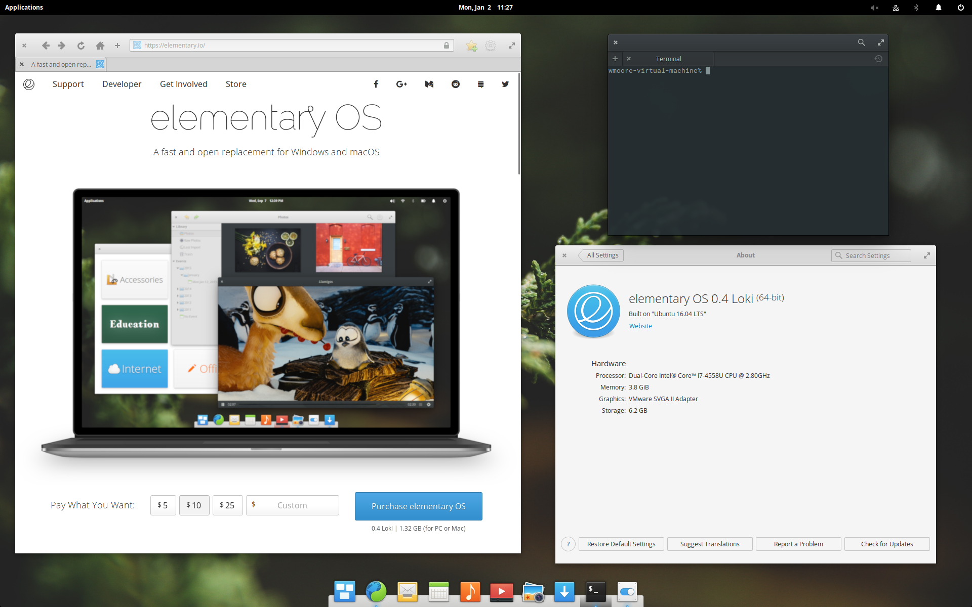Reload the elementary.io page
Screen dimensions: 972x607
81,46
